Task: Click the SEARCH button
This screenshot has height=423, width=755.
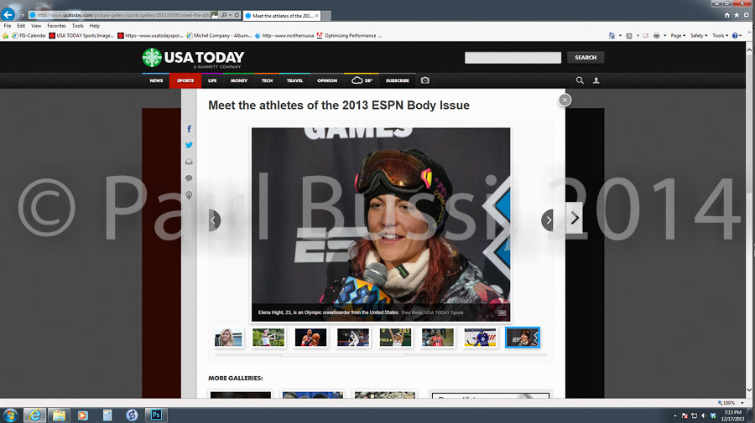Action: pos(586,58)
